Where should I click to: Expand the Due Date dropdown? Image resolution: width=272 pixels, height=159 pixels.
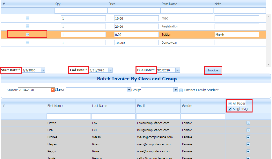pos(178,70)
